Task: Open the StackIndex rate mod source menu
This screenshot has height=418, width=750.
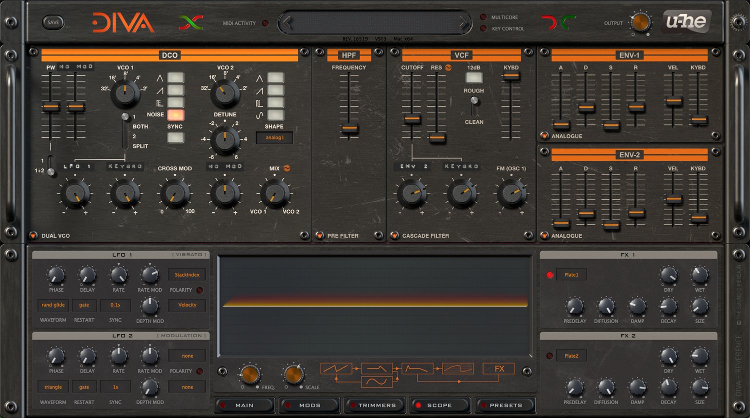Action: [187, 275]
